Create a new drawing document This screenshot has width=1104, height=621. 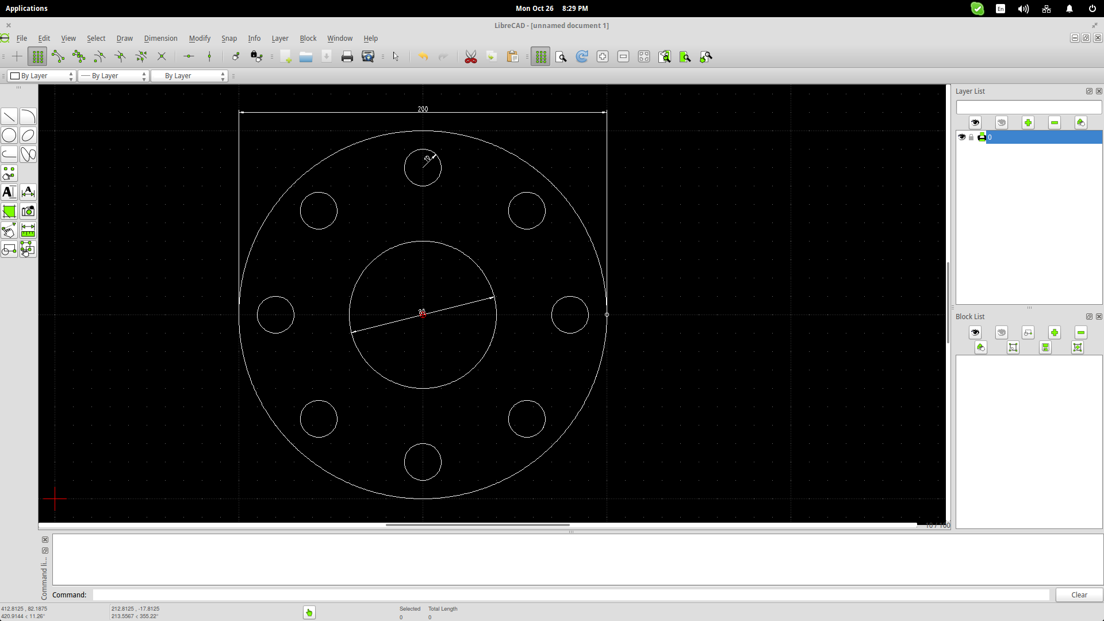pyautogui.click(x=285, y=57)
